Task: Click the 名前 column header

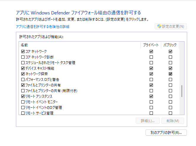Action: tap(80, 45)
